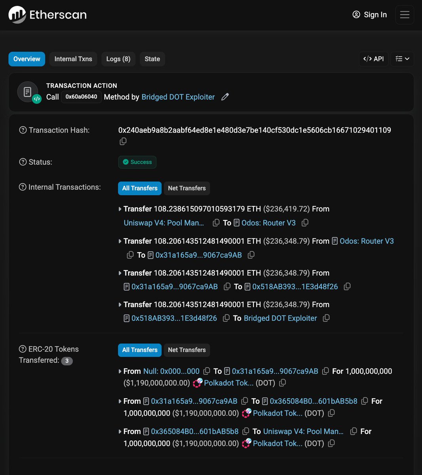
Task: Open Uniswap V4: Pool Man... link in third token transfer
Action: point(303,431)
